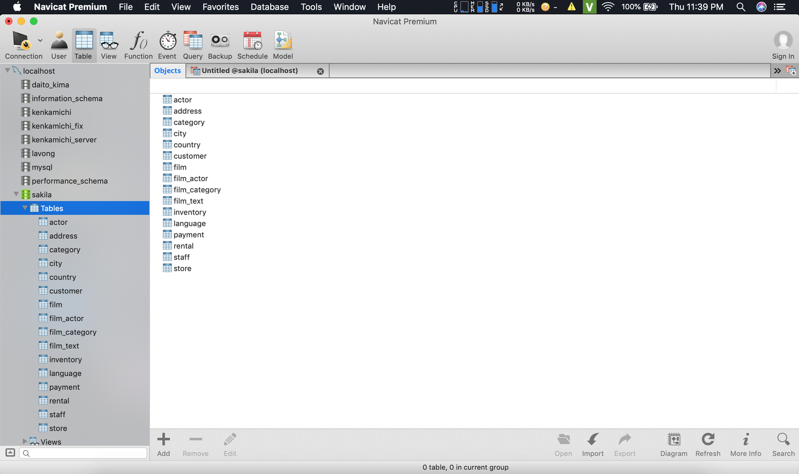Open the Window menu
This screenshot has height=474, width=799.
point(349,7)
